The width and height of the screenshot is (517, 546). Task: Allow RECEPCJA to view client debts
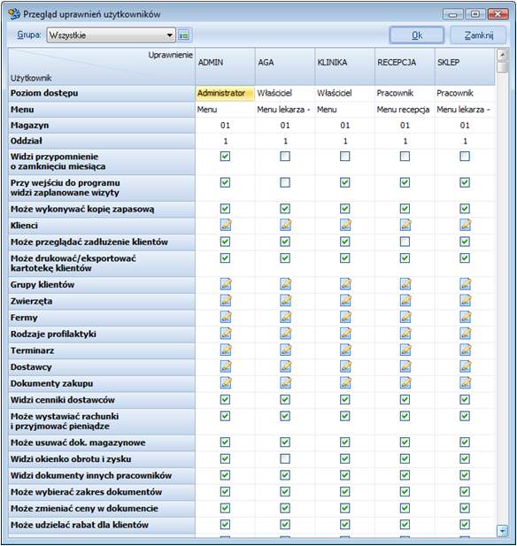coord(405,242)
